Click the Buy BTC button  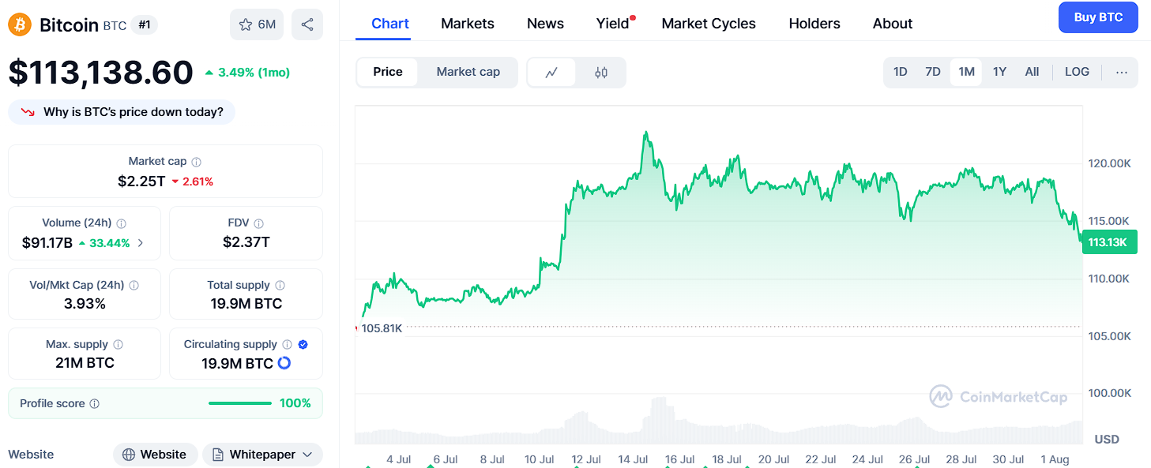(x=1098, y=17)
